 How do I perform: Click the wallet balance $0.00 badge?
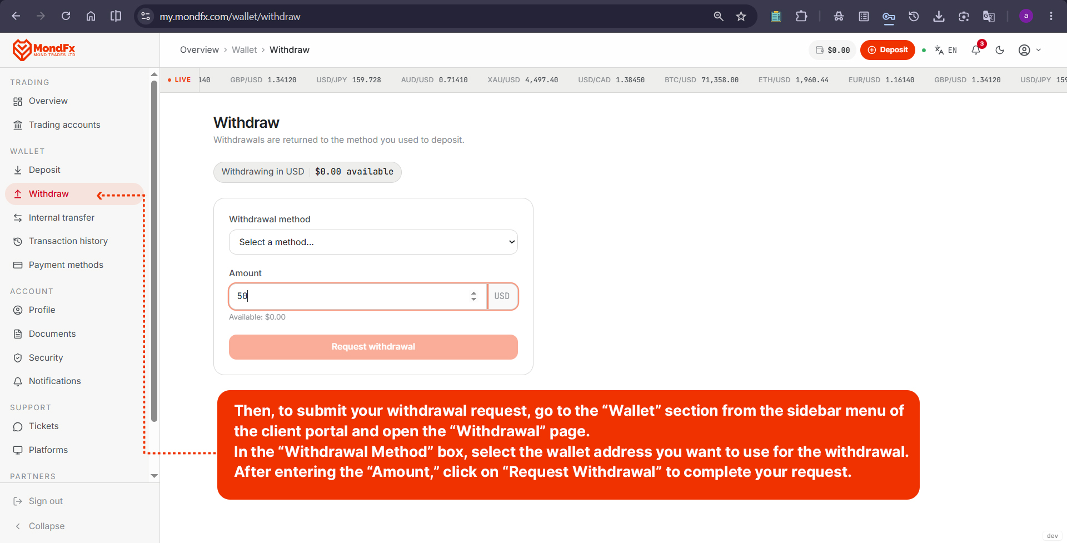pos(832,50)
